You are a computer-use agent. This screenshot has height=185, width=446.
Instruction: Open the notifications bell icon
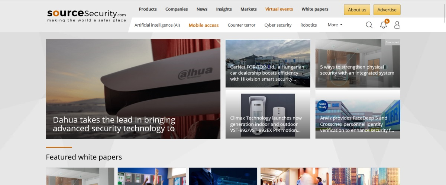pyautogui.click(x=383, y=25)
